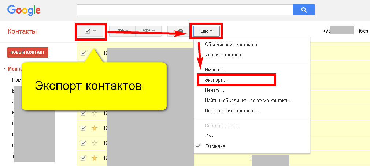Uncheck the topmost contact's checkbox
370x166 pixels.
coord(83,53)
